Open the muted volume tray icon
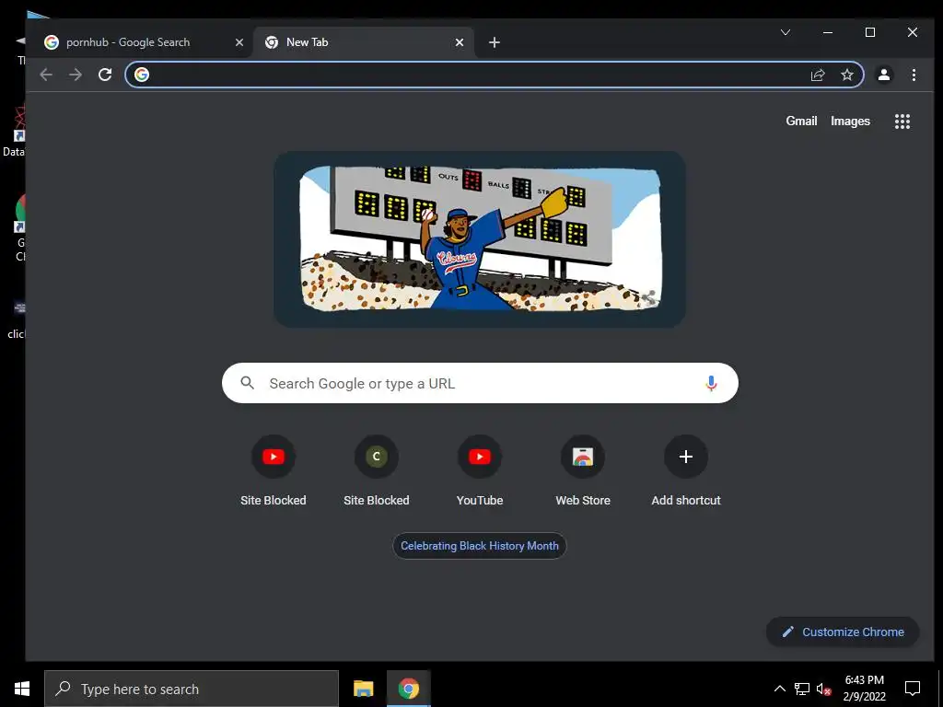The height and width of the screenshot is (707, 943). 823,689
